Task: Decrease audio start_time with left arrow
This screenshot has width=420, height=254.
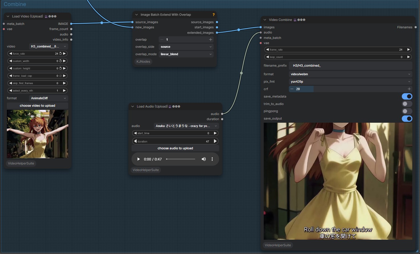Action: pyautogui.click(x=135, y=133)
